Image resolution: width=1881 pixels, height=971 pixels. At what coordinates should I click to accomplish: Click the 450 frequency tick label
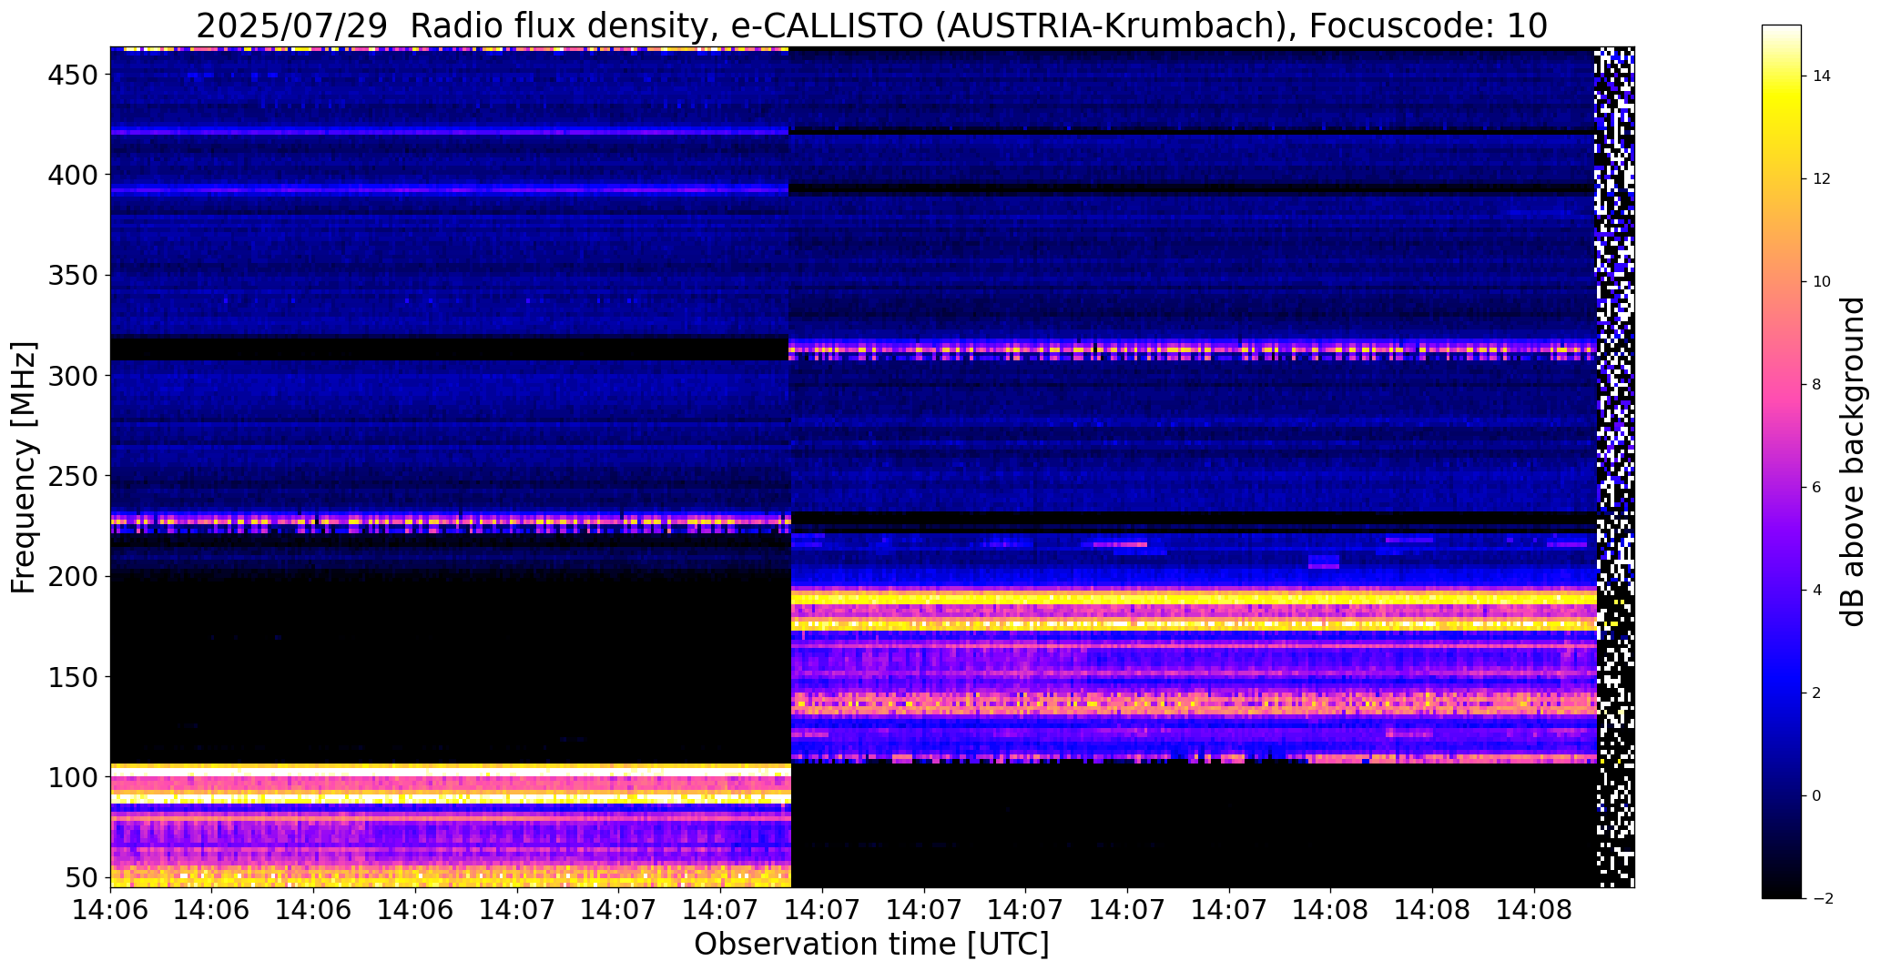tap(73, 76)
